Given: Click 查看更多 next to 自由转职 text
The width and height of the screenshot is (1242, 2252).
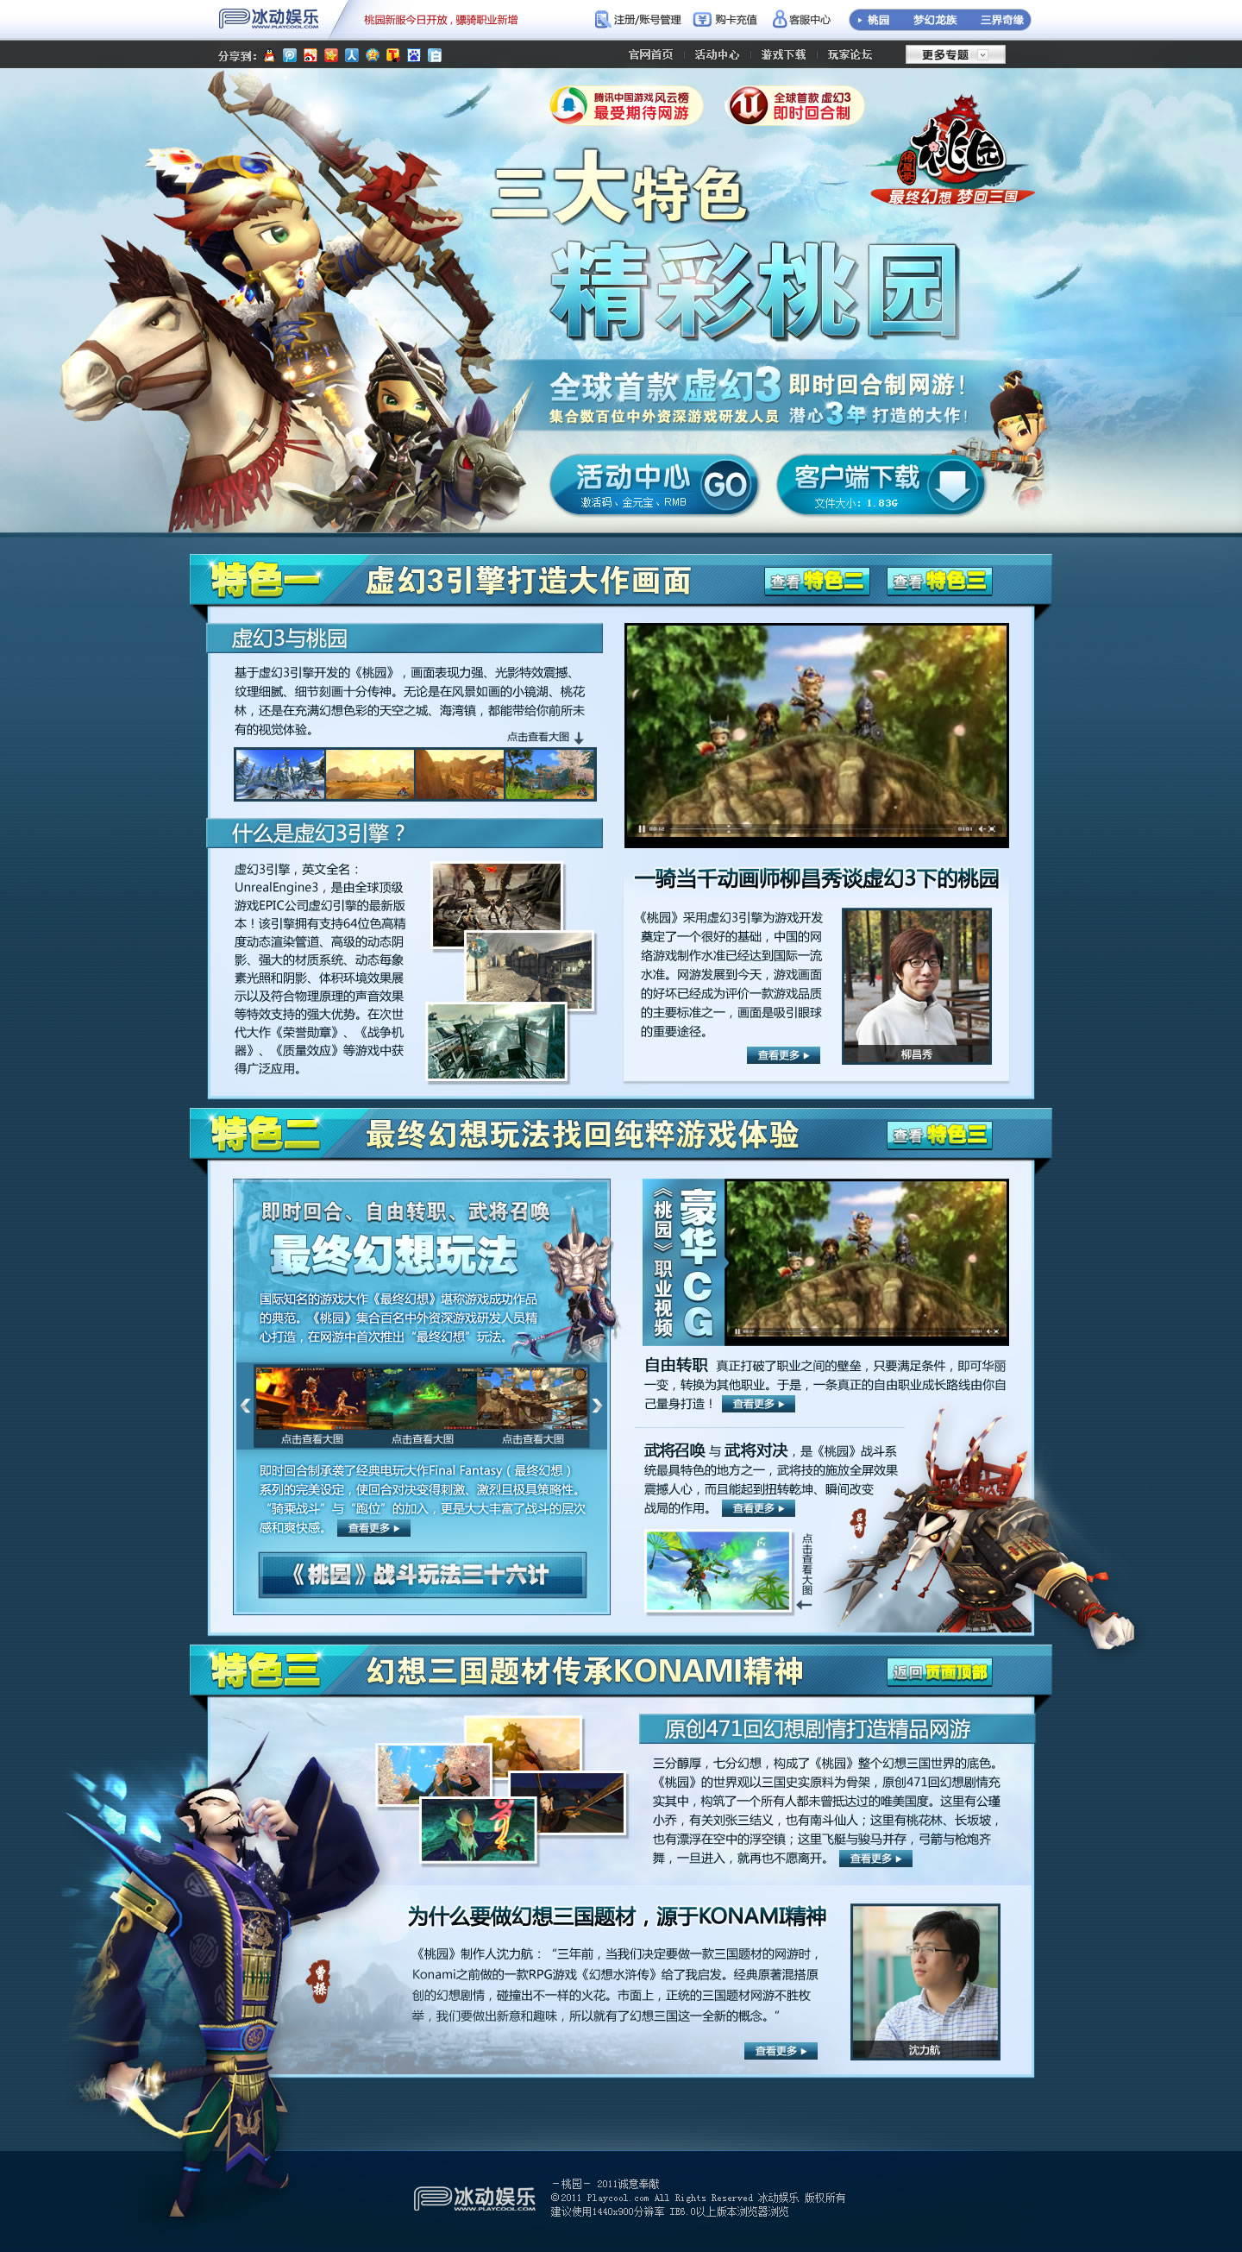Looking at the screenshot, I should coord(758,1404).
